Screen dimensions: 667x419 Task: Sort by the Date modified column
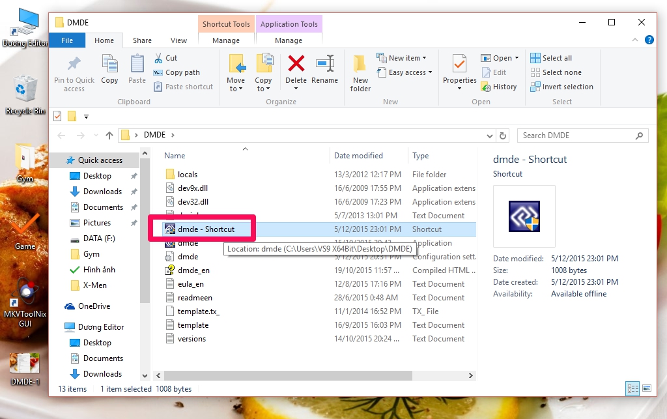359,156
